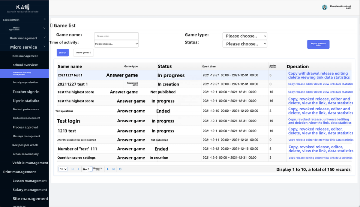360x207 pixels.
Task: Change the rows per page selector
Action: [x=63, y=169]
